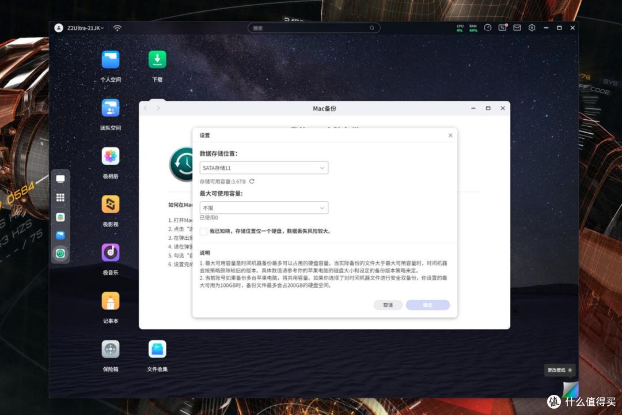
Task: Open the blue folder app in dock
Action: 60,235
